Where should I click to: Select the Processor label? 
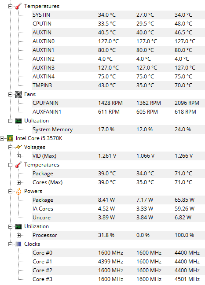[x=45, y=235]
